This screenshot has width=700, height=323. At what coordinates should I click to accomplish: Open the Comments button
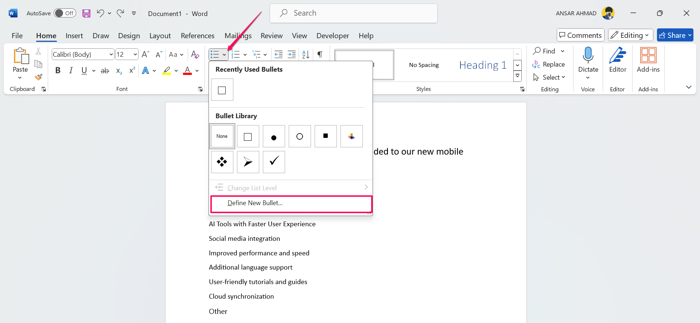point(580,35)
